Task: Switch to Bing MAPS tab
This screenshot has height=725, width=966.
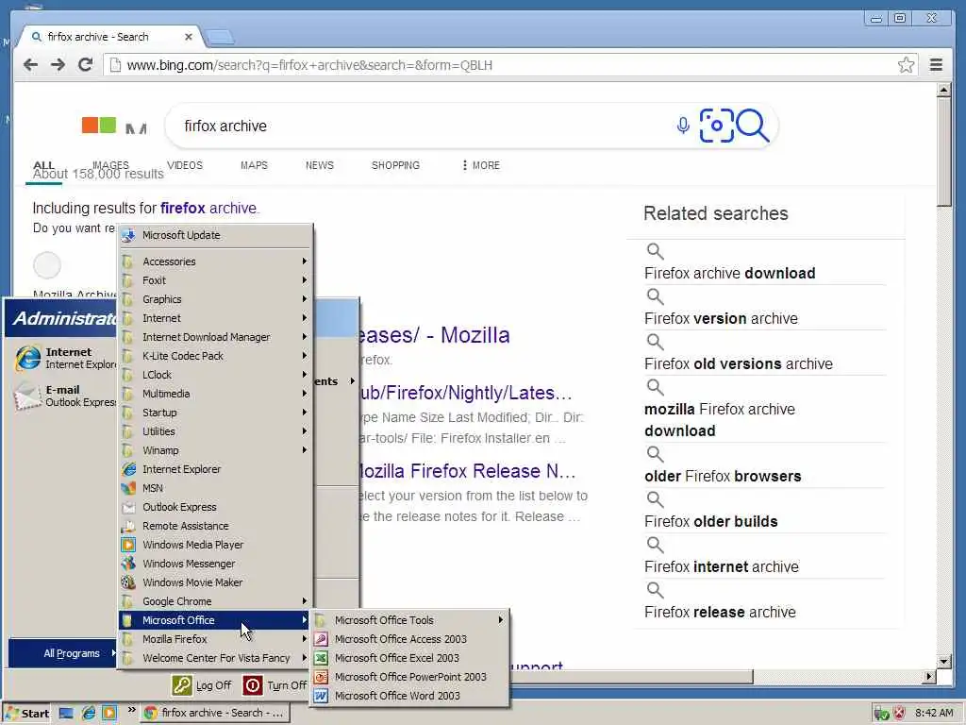Action: (254, 165)
